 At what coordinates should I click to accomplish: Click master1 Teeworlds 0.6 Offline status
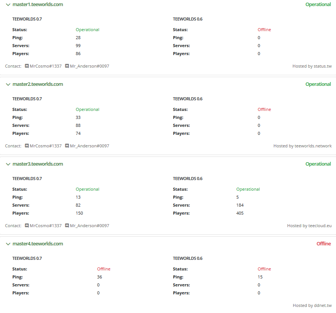pyautogui.click(x=264, y=30)
